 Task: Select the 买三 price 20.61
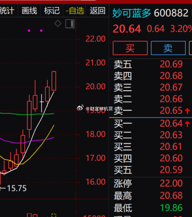171,147
